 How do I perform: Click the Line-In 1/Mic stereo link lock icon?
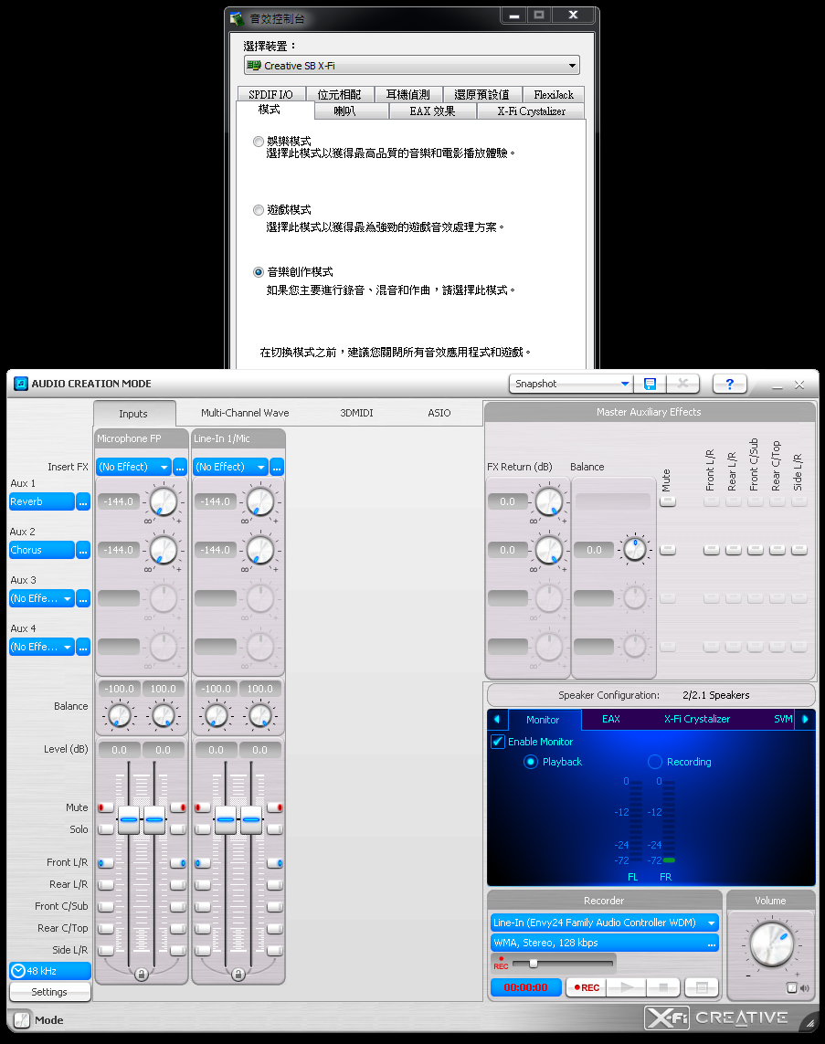click(238, 974)
